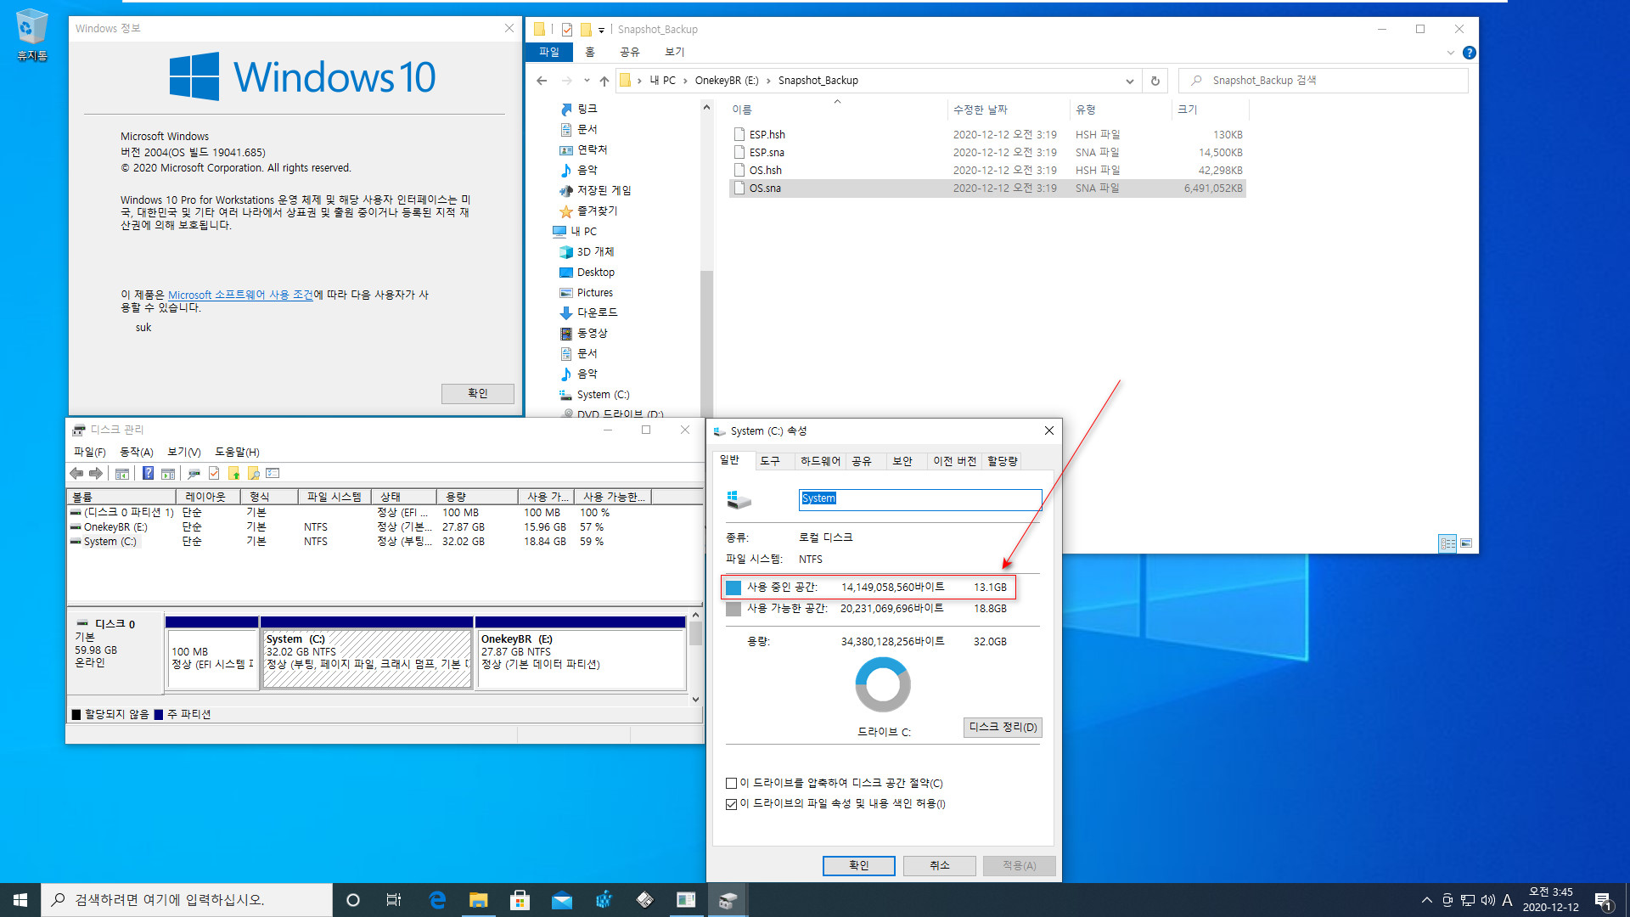Open Explorer help question mark icon

tap(1470, 53)
